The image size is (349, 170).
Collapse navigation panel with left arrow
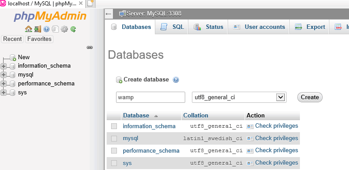point(108,14)
